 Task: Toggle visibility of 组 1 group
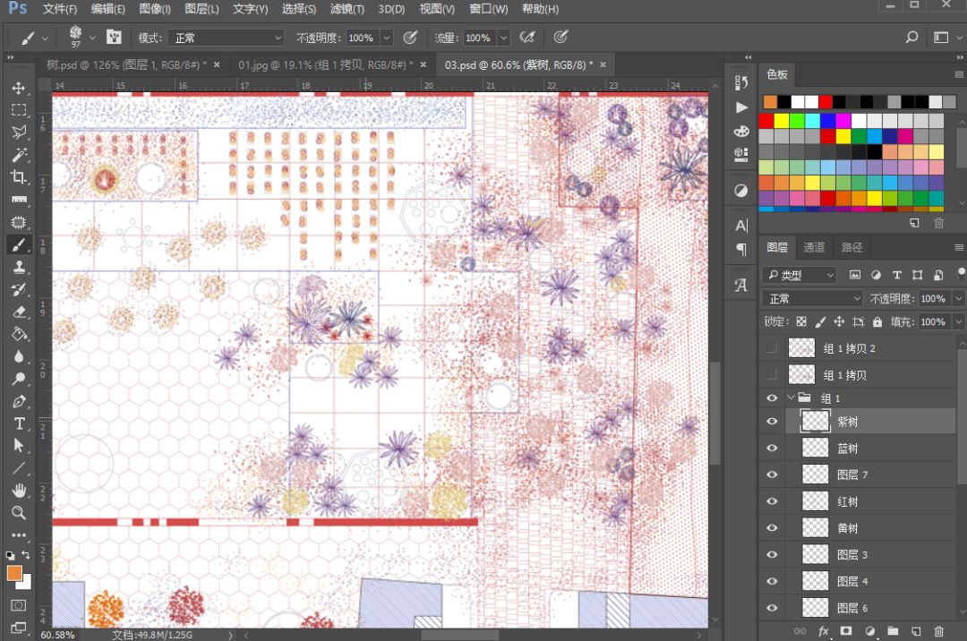click(772, 398)
